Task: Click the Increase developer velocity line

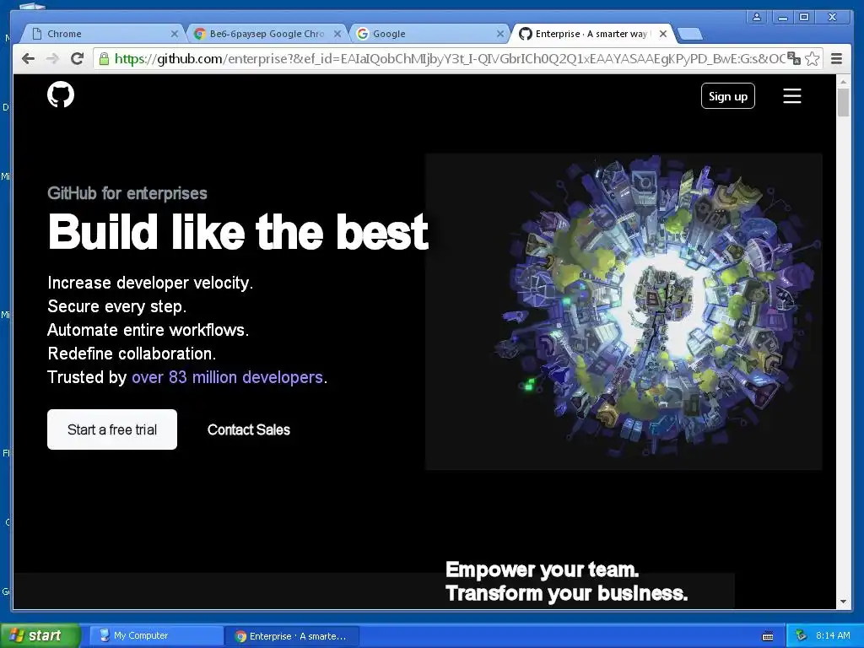Action: tap(150, 283)
